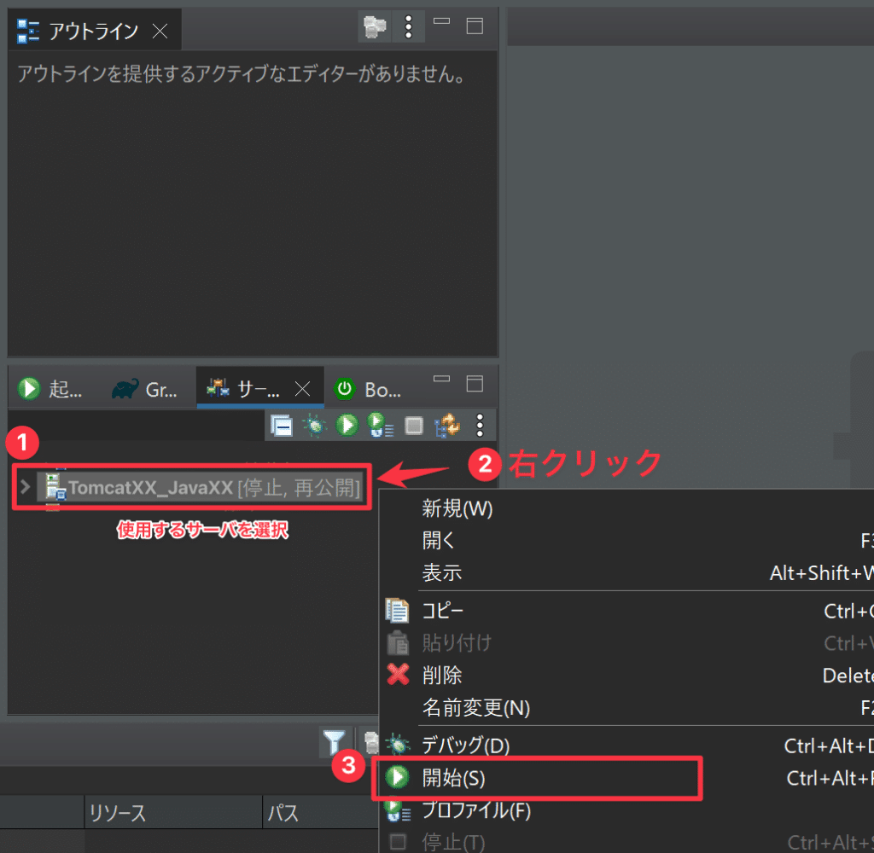Click the debug server bug icon in toolbar

[x=315, y=425]
